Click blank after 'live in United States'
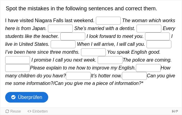182x115 pixels. [x=63, y=44]
